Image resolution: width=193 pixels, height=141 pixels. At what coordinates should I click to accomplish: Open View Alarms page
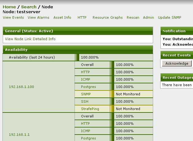[38, 17]
